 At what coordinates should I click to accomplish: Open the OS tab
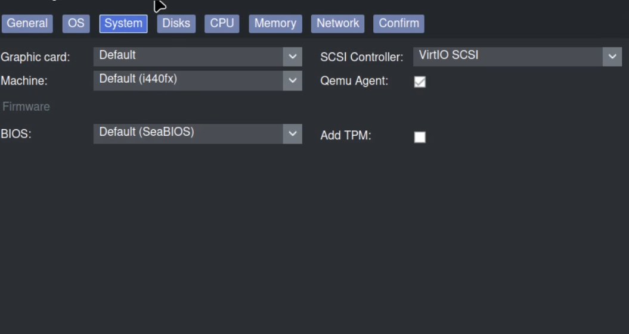pyautogui.click(x=76, y=23)
